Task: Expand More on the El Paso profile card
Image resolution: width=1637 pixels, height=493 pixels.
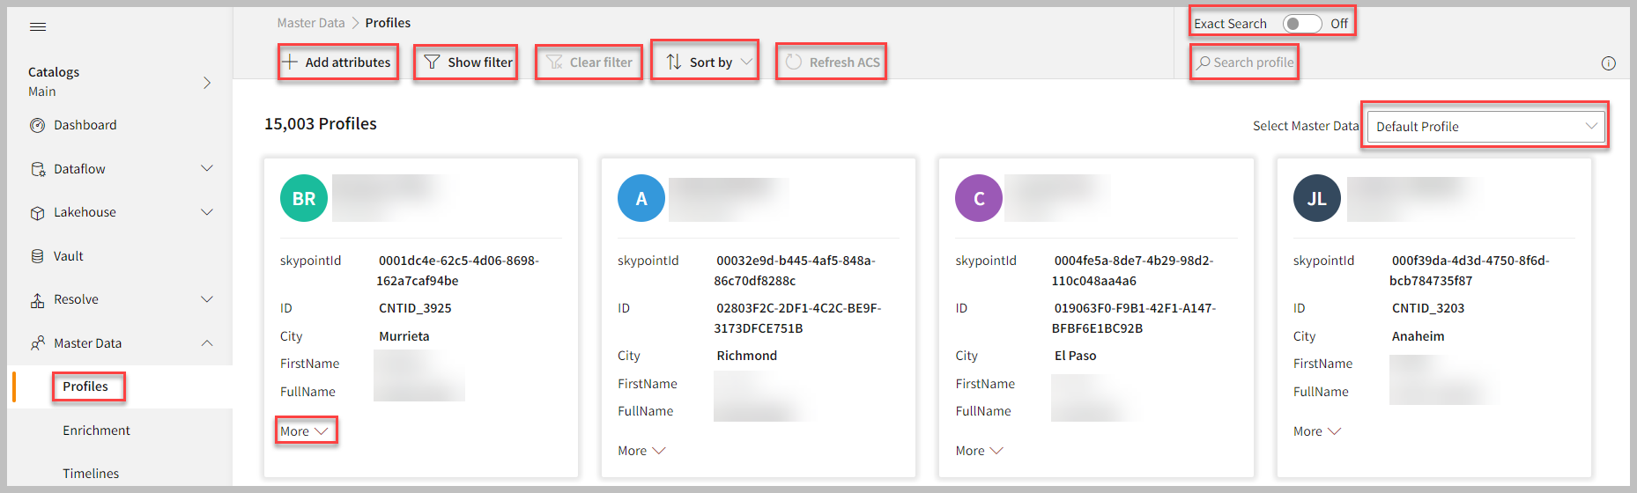Action: (x=979, y=451)
